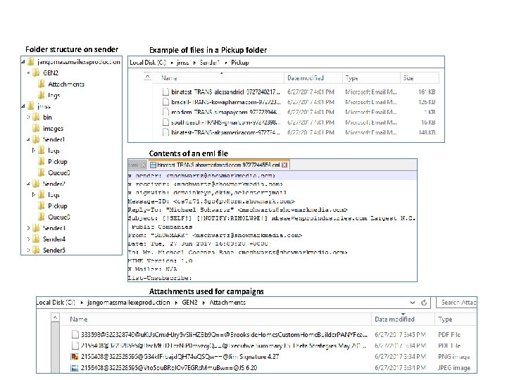
Task: Click the Sender5 folder icon
Action: click(36, 250)
